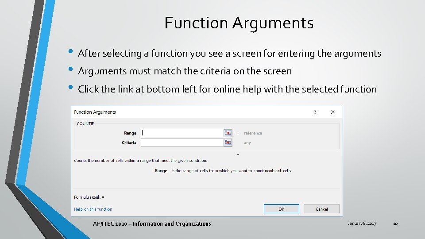Click the Function Arguments dialog title
This screenshot has height=239, width=425.
tap(95, 112)
